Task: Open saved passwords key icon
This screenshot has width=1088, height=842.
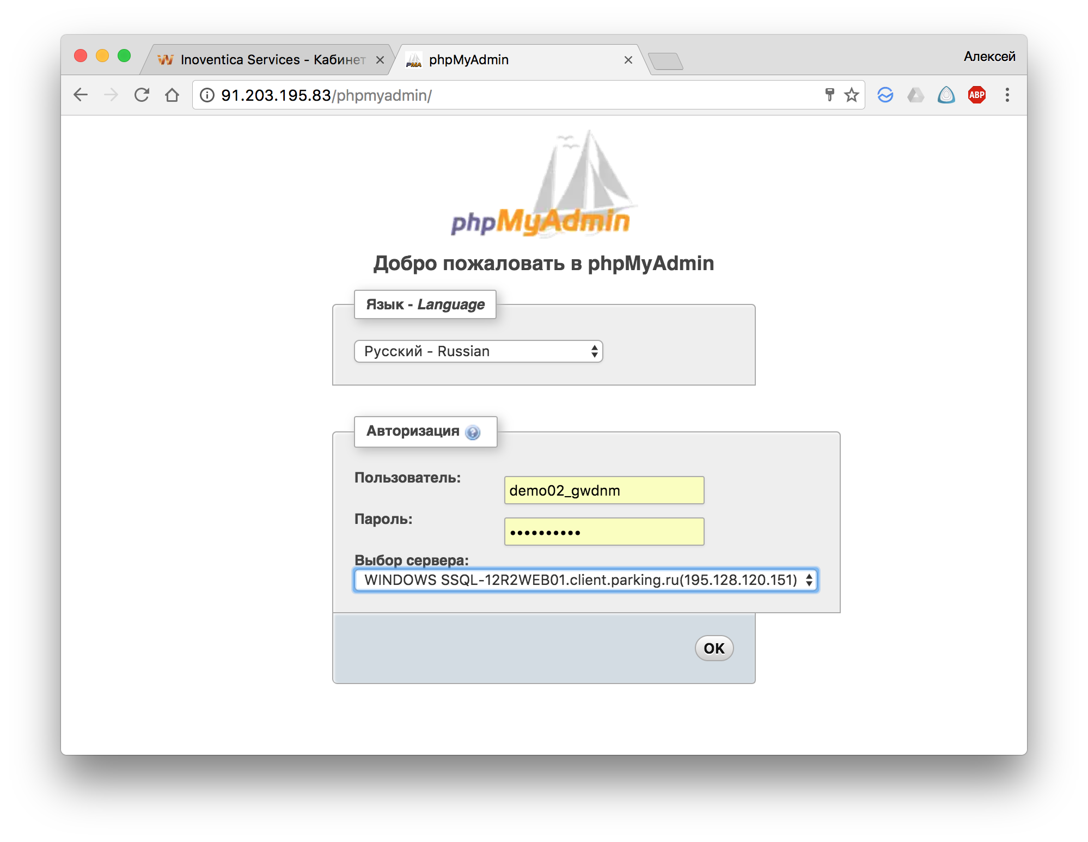Action: [829, 95]
